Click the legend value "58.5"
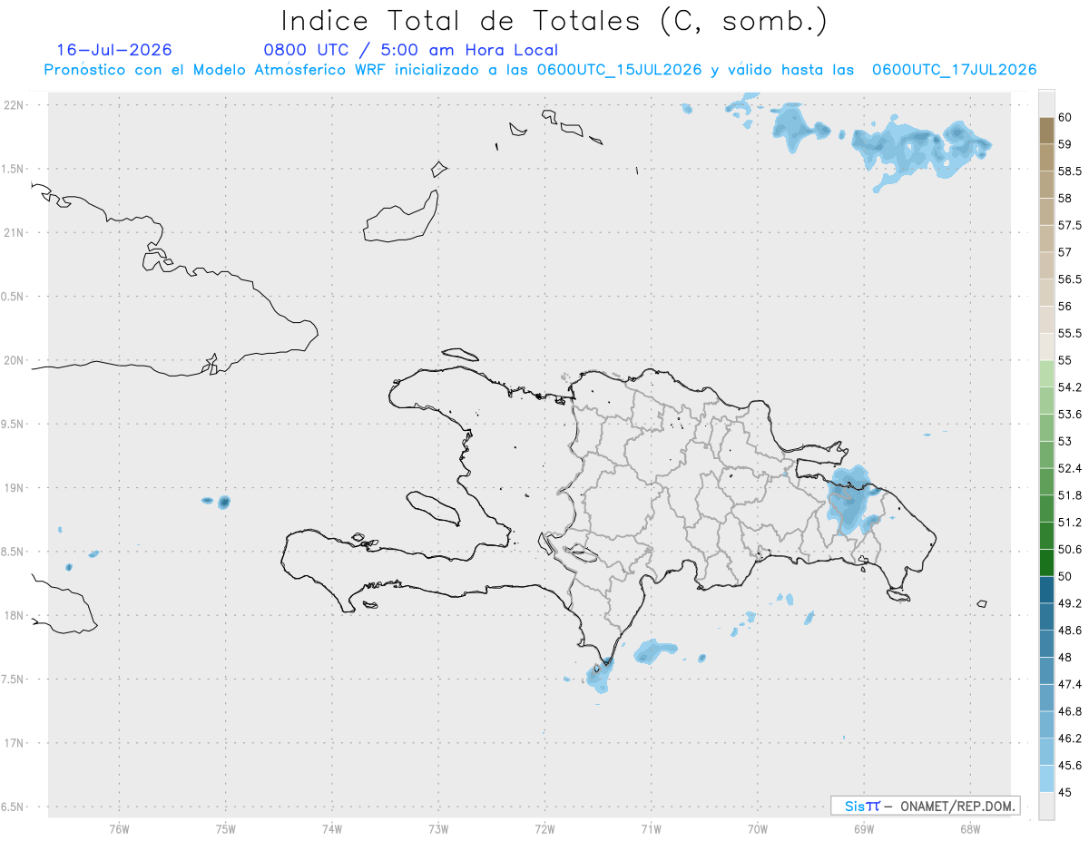This screenshot has height=841, width=1089. pyautogui.click(x=1070, y=171)
